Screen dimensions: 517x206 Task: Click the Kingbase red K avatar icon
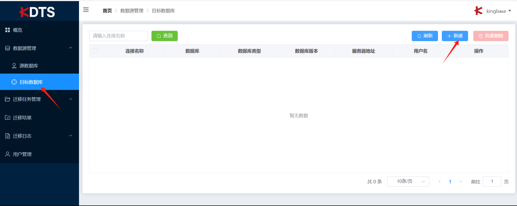pos(478,11)
